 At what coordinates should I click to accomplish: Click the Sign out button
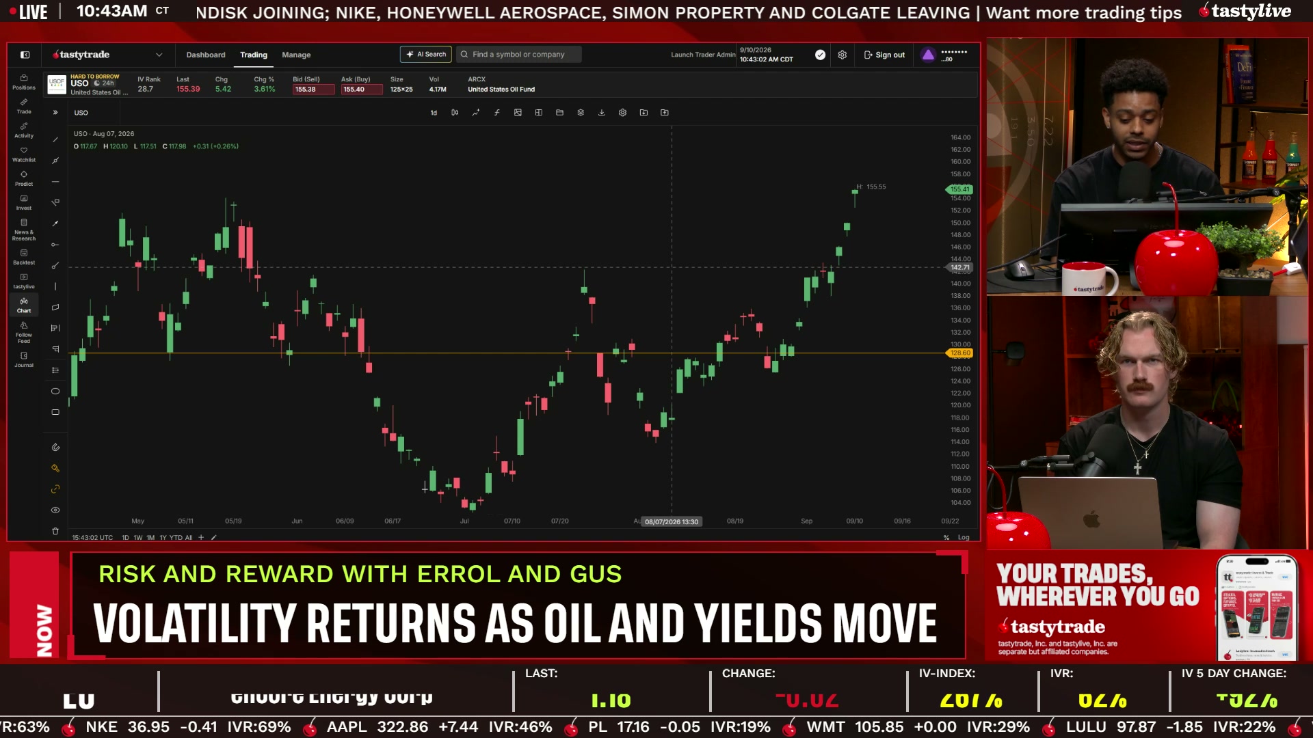tap(884, 55)
